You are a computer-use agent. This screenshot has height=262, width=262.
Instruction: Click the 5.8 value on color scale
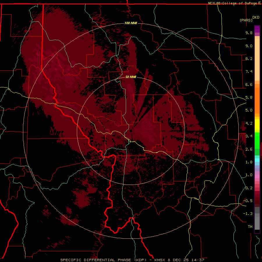(249, 98)
